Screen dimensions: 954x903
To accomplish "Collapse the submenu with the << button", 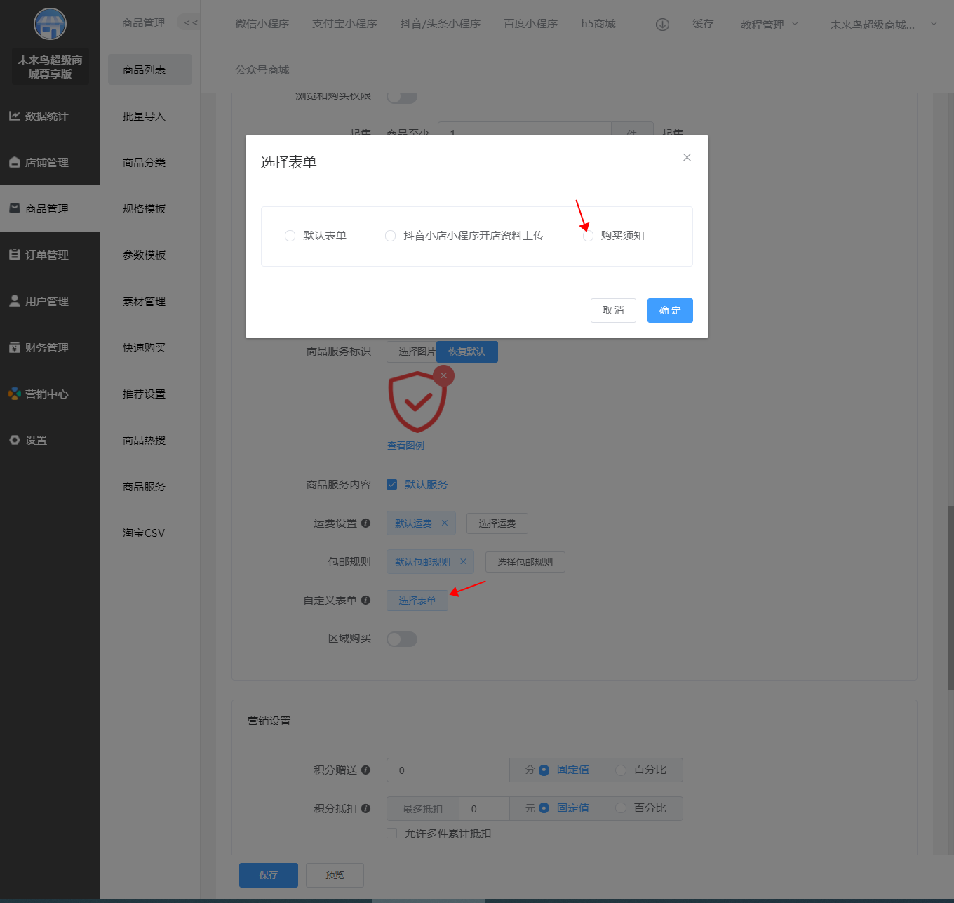I will click(190, 23).
